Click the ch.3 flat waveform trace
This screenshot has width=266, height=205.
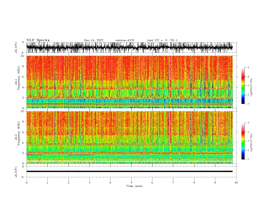tap(129, 172)
